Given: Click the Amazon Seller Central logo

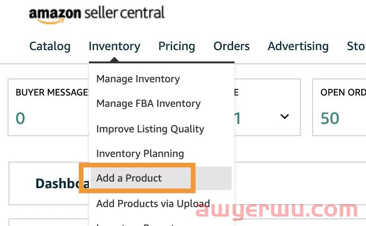Looking at the screenshot, I should [97, 15].
